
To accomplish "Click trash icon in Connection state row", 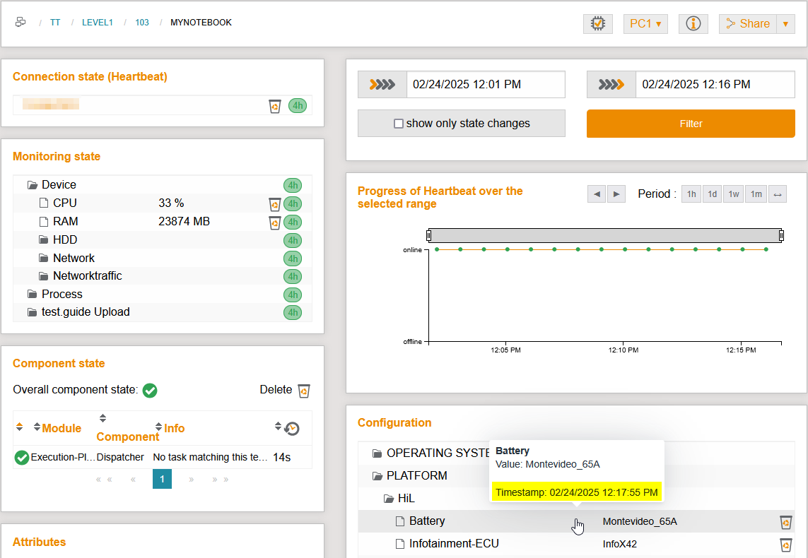I will [275, 106].
